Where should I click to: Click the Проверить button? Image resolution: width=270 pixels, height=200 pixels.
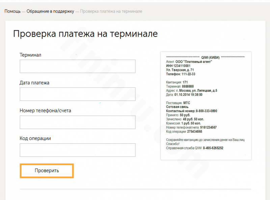point(47,171)
